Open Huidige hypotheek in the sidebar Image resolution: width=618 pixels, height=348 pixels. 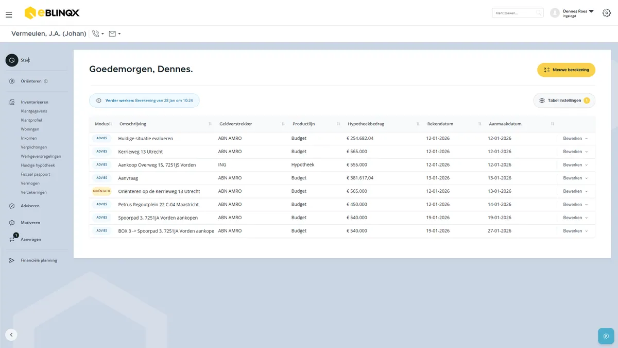point(38,165)
